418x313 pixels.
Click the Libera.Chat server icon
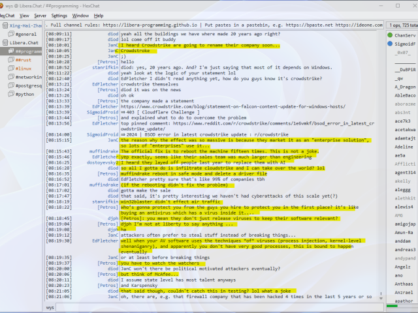click(5, 42)
